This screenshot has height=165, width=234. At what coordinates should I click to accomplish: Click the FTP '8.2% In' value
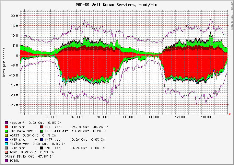coord(100,131)
